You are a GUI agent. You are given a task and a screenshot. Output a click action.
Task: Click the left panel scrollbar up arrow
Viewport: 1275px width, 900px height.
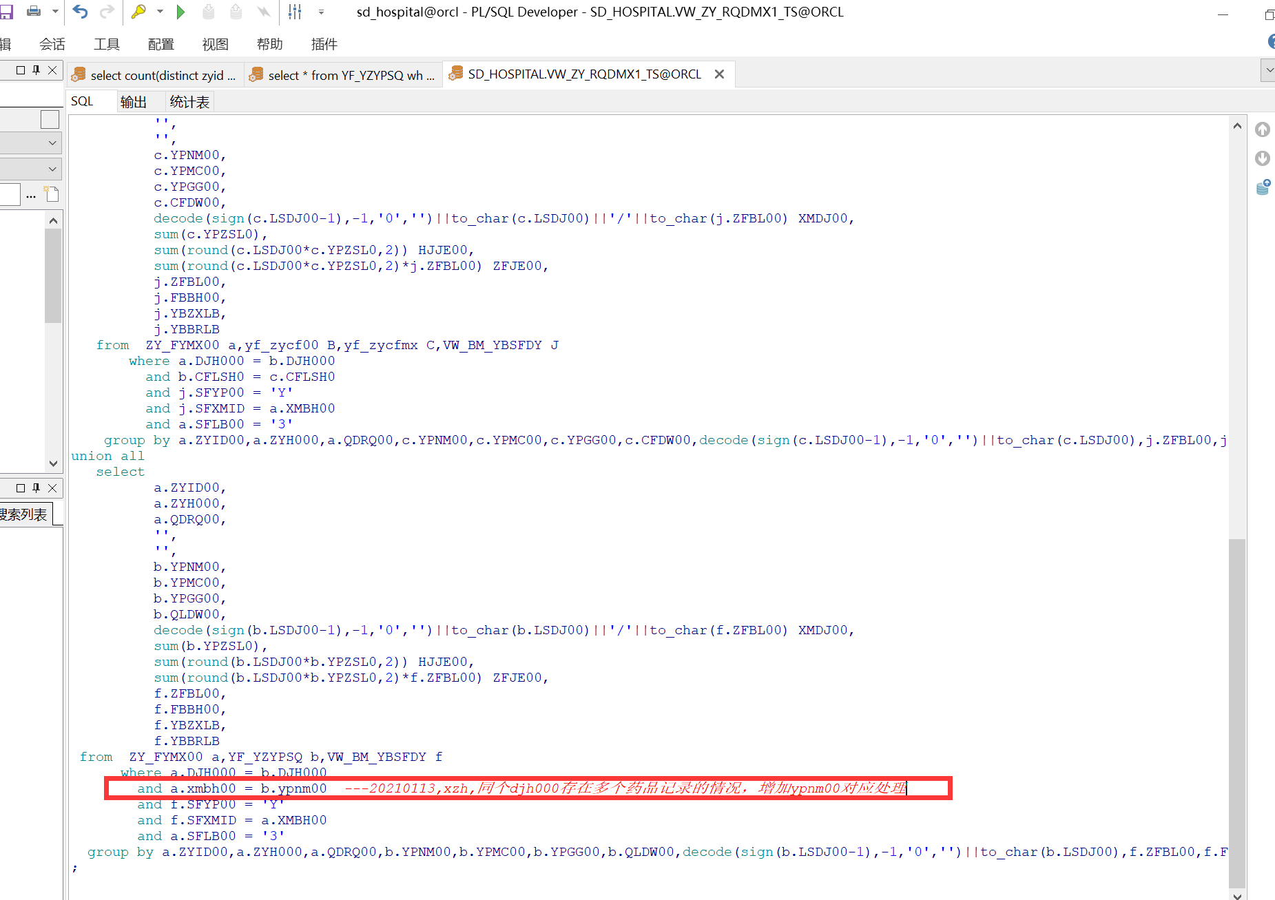coord(53,220)
